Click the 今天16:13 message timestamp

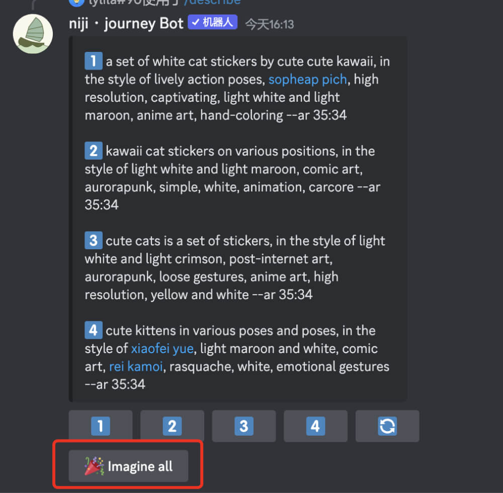269,23
